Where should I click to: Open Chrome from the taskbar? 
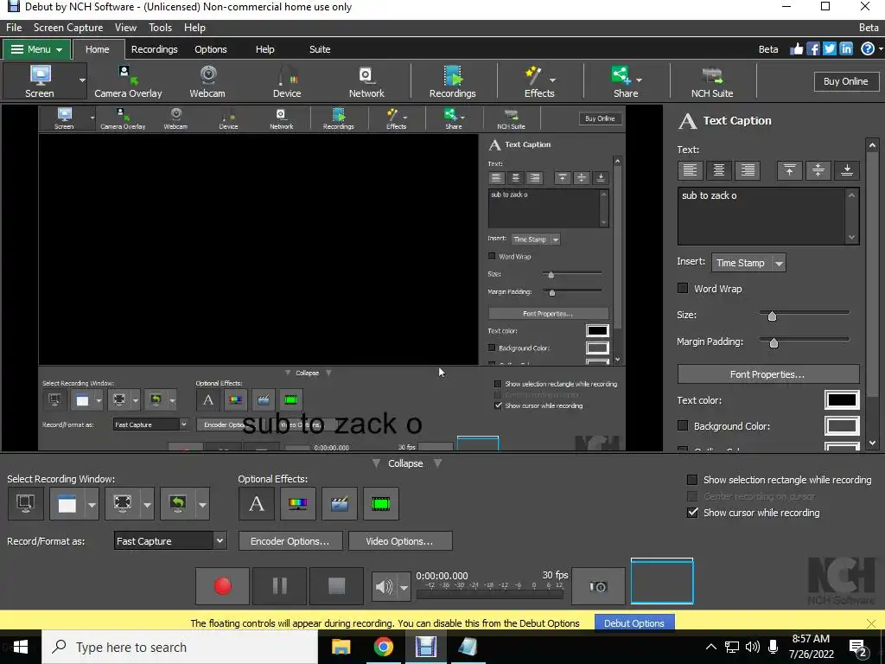pyautogui.click(x=383, y=647)
